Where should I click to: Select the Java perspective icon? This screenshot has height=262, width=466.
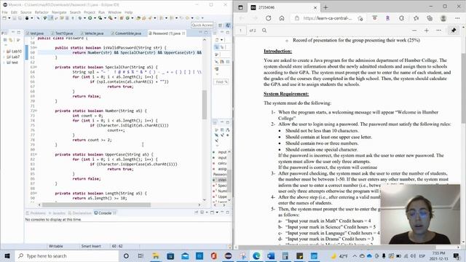click(x=228, y=25)
